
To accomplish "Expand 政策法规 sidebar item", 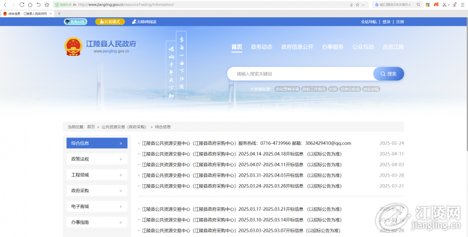I will pyautogui.click(x=97, y=159).
